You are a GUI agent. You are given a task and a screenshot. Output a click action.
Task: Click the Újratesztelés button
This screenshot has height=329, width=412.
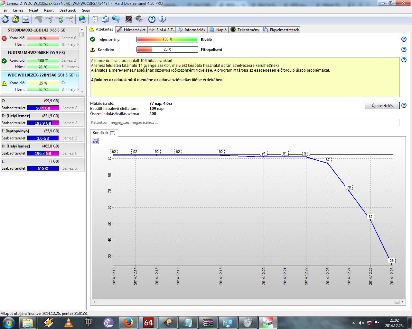coord(382,105)
